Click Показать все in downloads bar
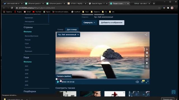This screenshot has width=179, height=100. click(x=168, y=99)
